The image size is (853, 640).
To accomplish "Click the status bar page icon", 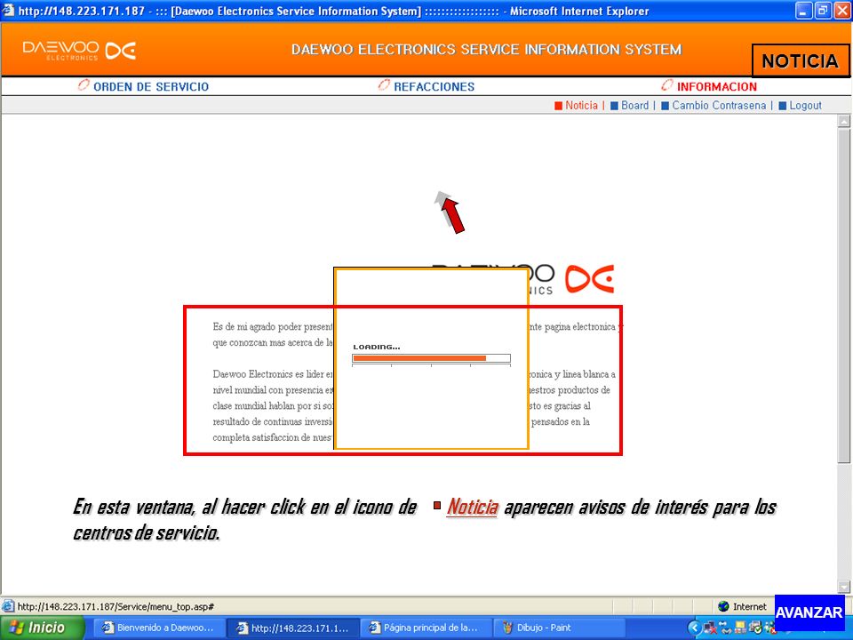I will [8, 606].
